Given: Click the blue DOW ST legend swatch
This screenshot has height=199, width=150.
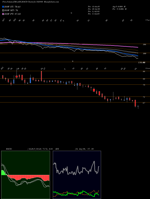Looking at the screenshot, I should [x=3, y=7].
